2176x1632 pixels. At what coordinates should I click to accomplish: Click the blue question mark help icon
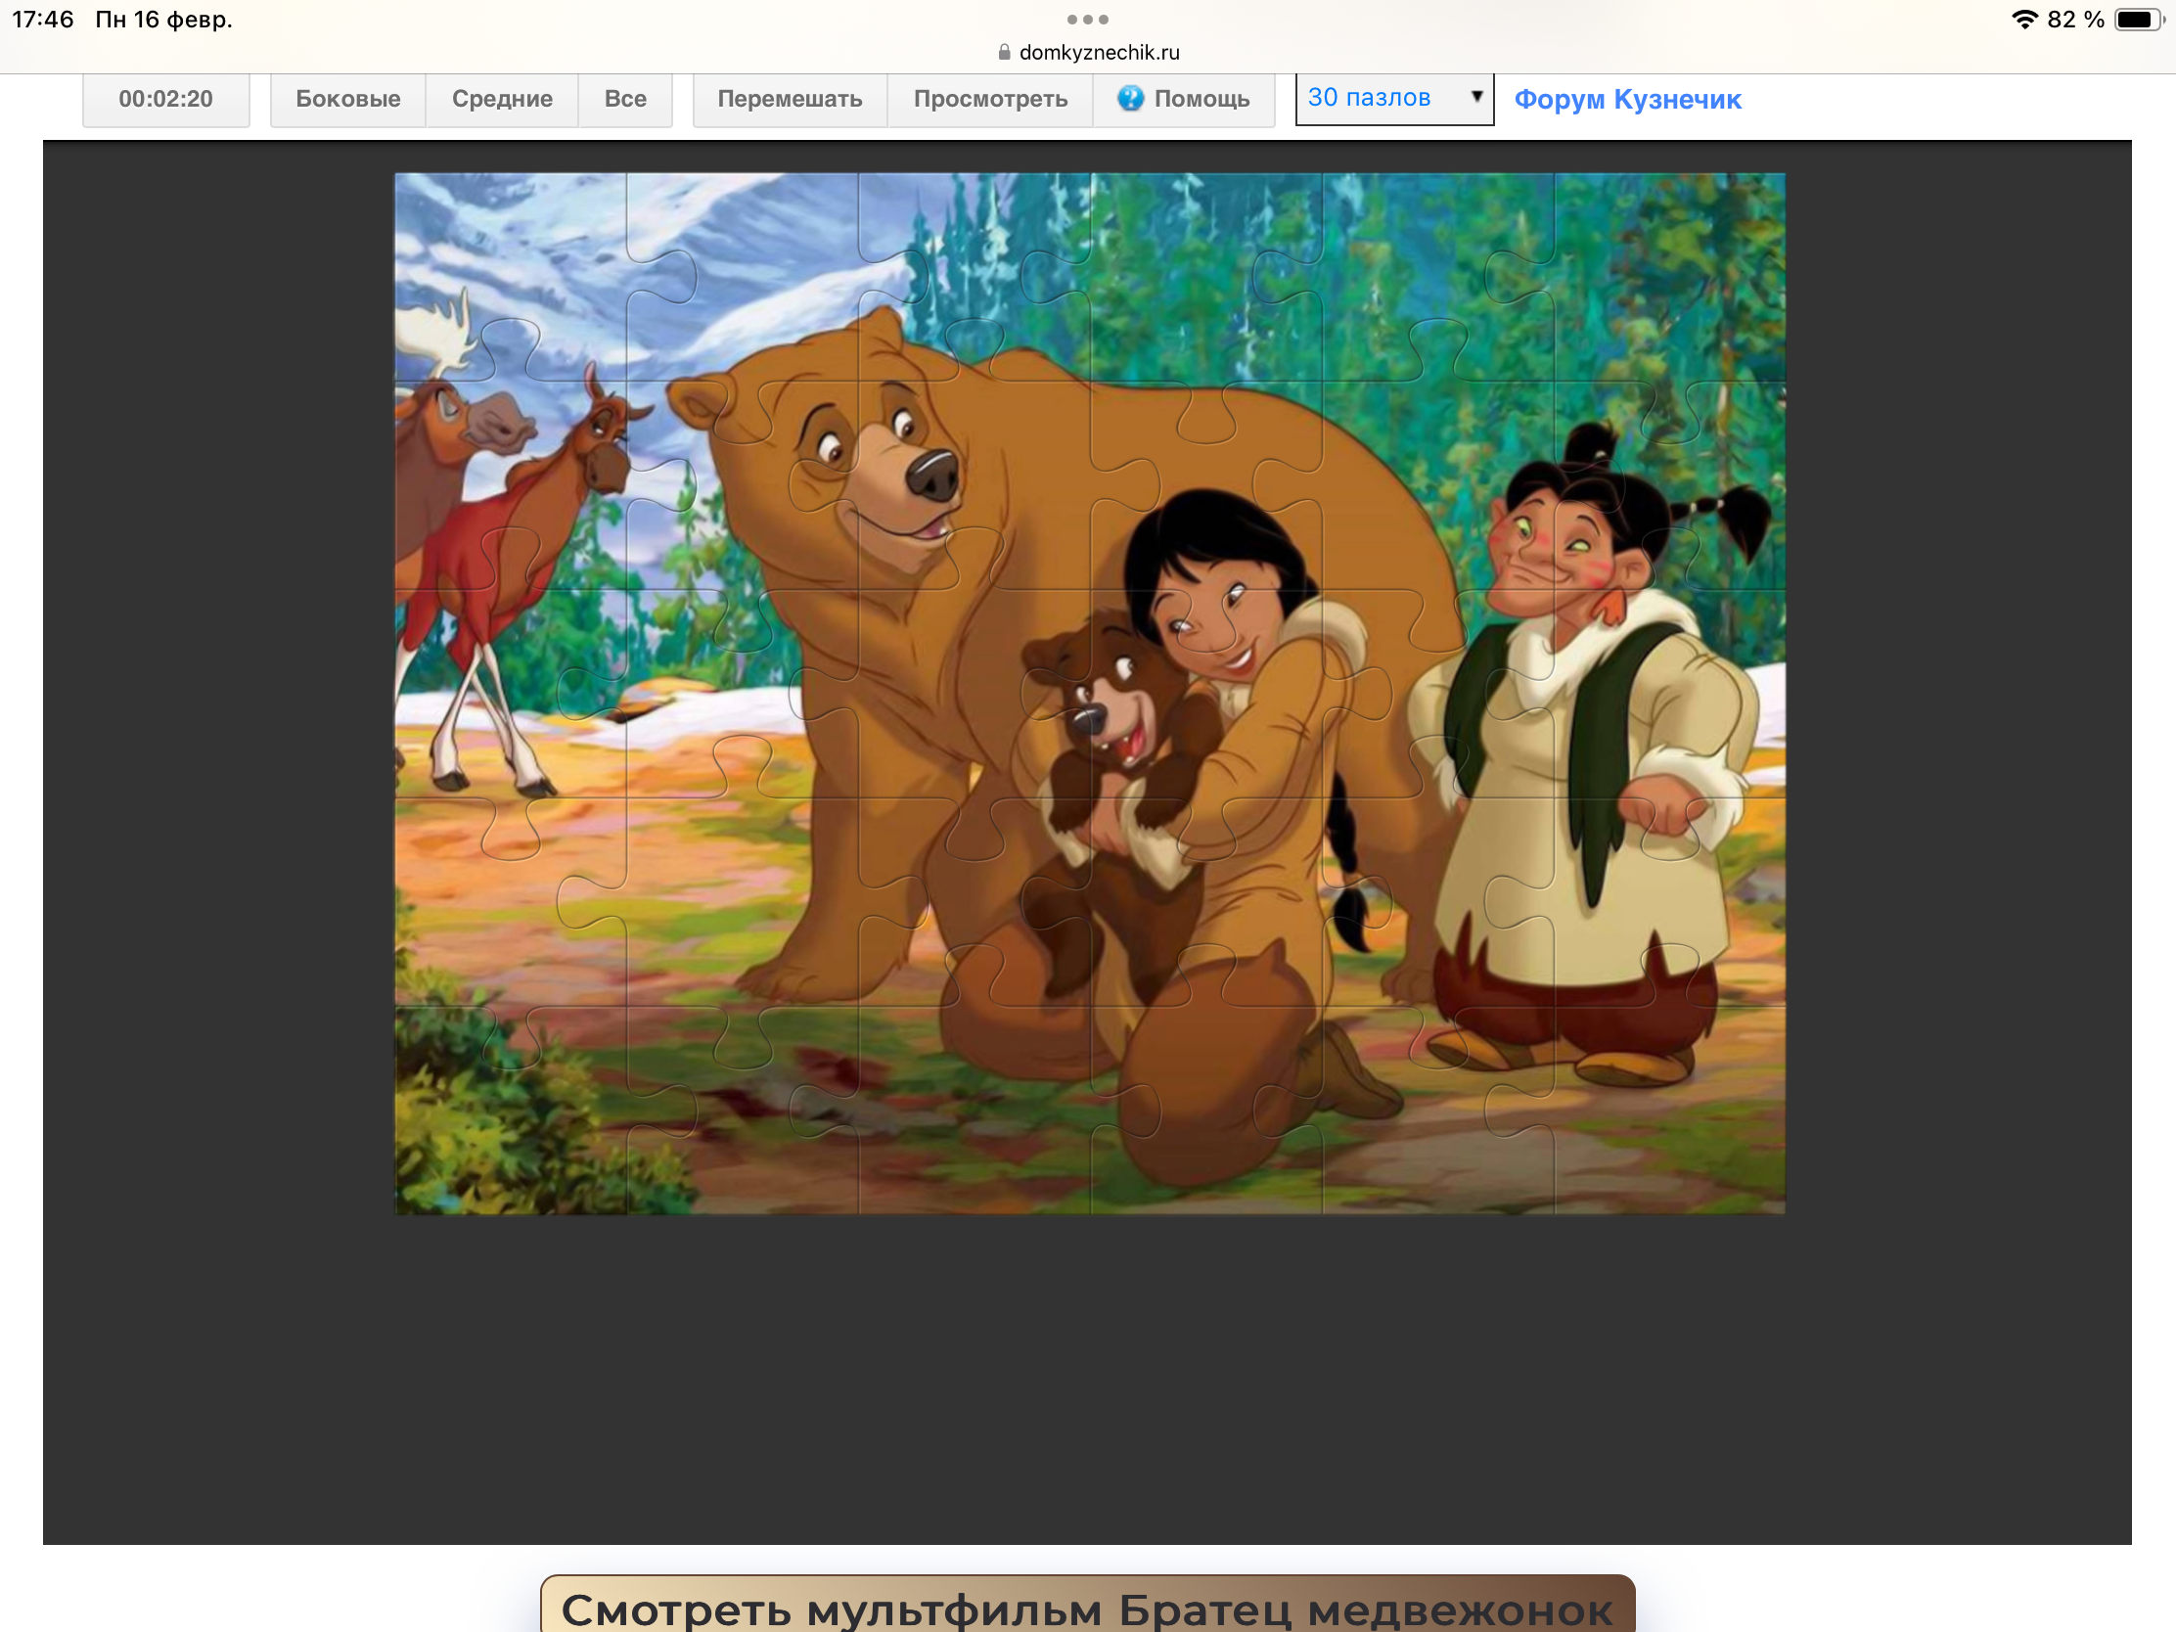pyautogui.click(x=1130, y=99)
